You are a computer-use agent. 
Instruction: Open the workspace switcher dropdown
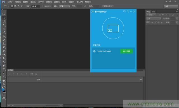tap(171, 6)
